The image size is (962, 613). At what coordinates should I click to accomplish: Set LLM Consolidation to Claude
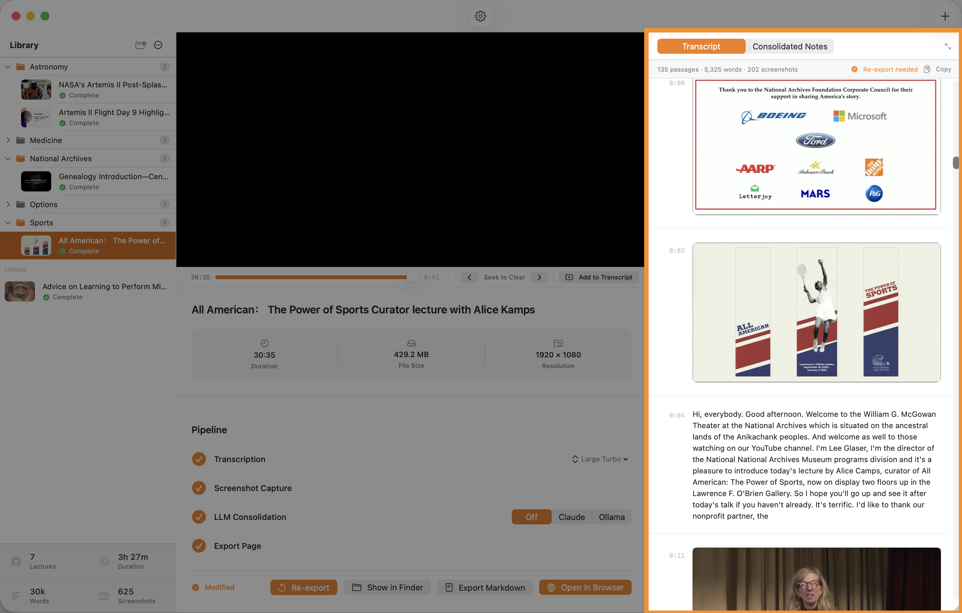point(572,517)
